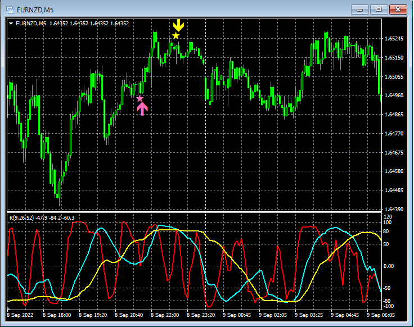Click the 9 Sep 06:05 time label
Screen dimensions: 414x327
click(x=381, y=315)
